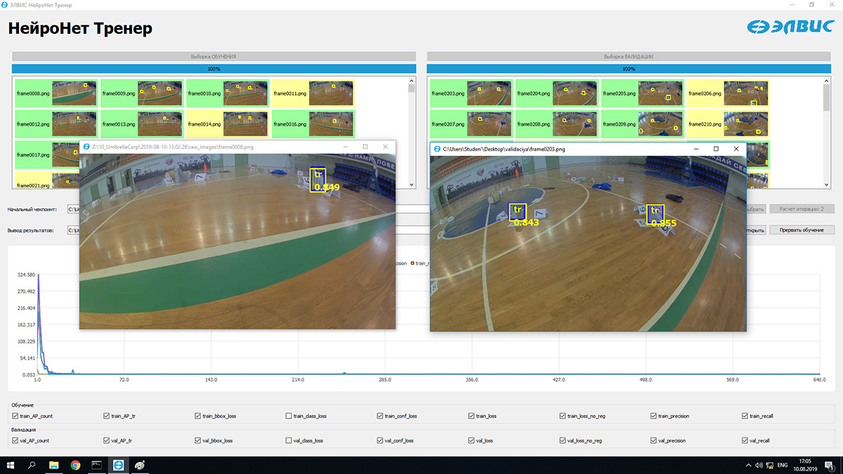
Task: Select the frame0206.png validation thumbnail
Action: click(728, 93)
